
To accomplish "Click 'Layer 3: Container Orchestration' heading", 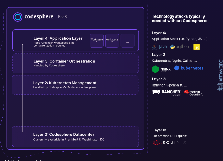I will [x=64, y=61].
